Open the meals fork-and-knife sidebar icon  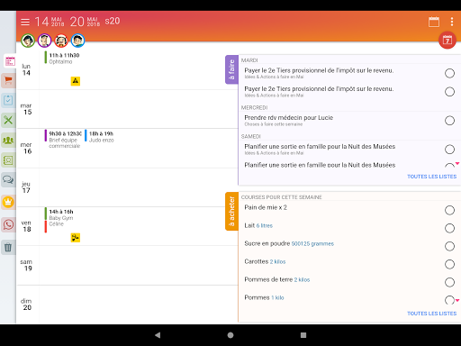(x=8, y=120)
